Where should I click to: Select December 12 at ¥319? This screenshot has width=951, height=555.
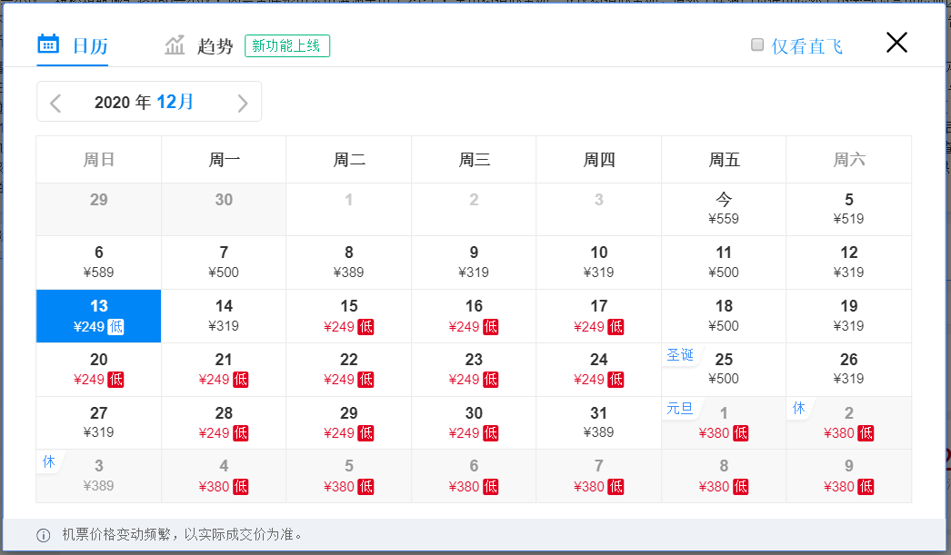point(848,263)
